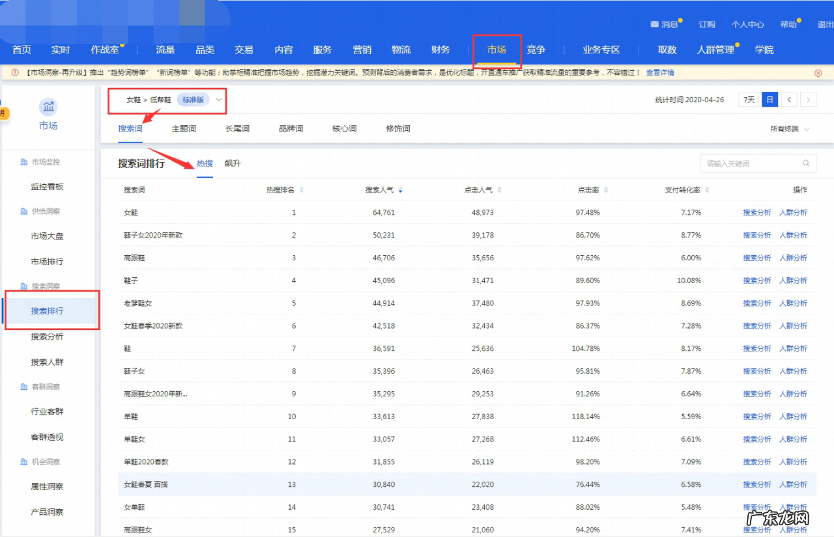Dismiss the yellow notice banner with X icon

(818, 73)
